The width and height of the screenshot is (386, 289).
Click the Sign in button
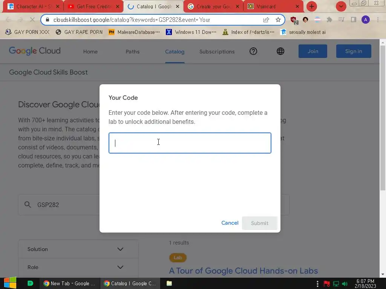click(354, 51)
